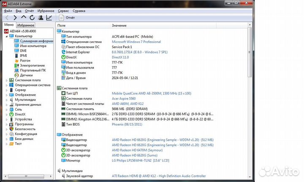304x182 pixels.
Task: Click the Безопасность shield icon
Action: click(11, 129)
